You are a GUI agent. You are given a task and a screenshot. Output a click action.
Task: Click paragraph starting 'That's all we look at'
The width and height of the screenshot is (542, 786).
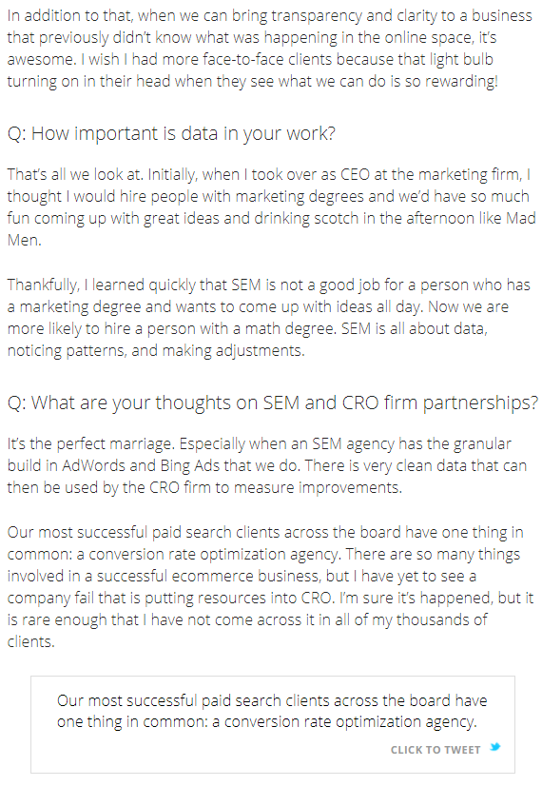(271, 207)
